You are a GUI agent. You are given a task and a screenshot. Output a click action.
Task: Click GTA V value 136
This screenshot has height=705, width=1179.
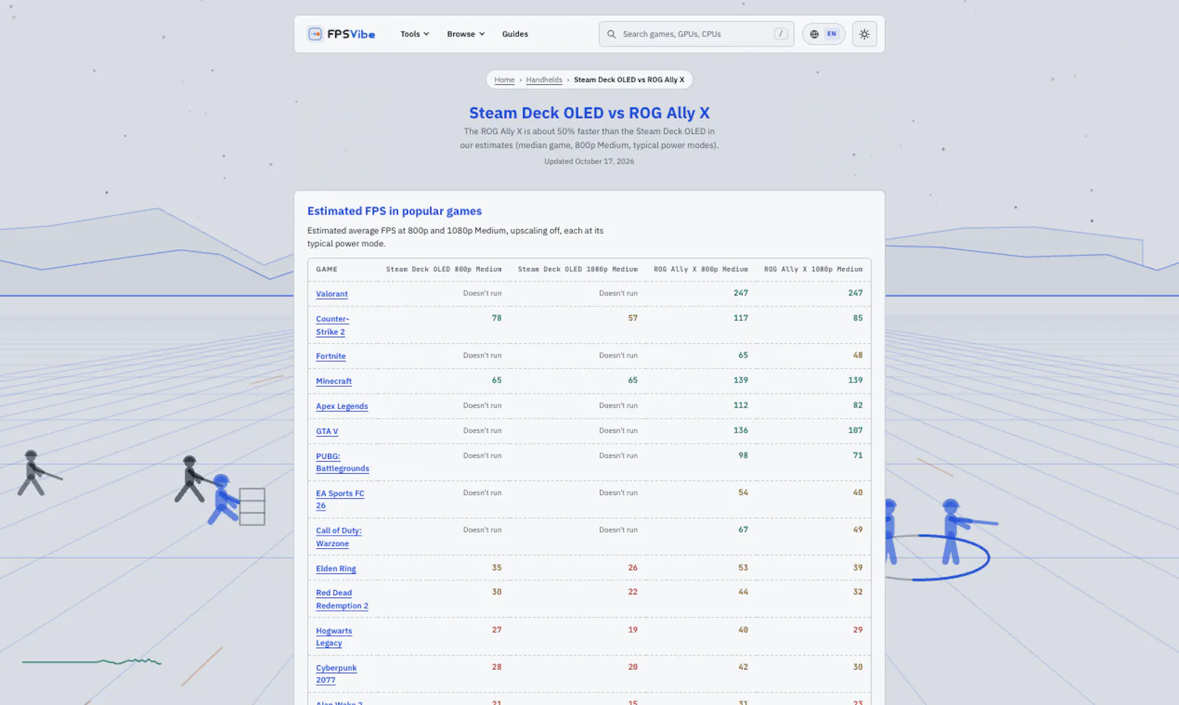point(741,430)
